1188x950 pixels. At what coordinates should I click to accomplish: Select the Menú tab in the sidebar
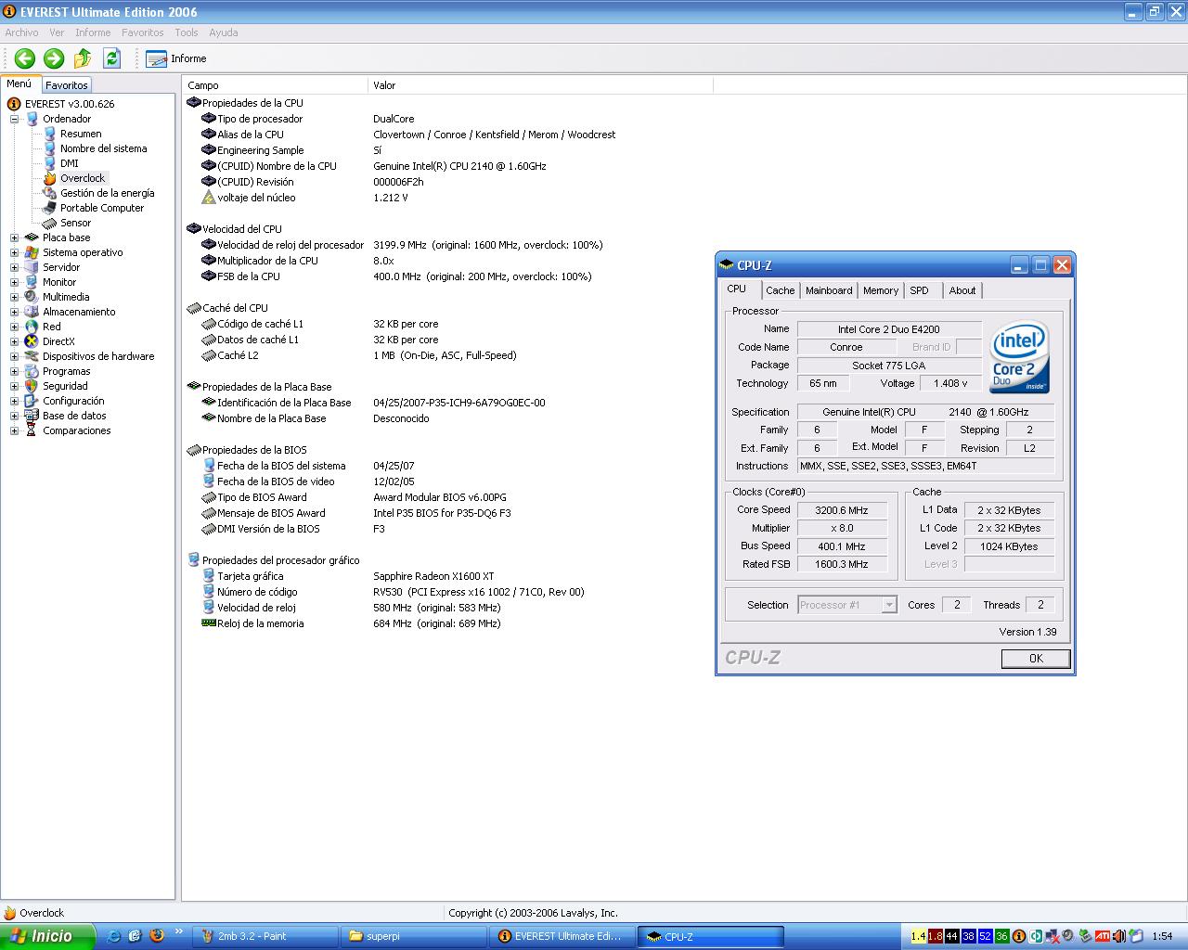(19, 83)
